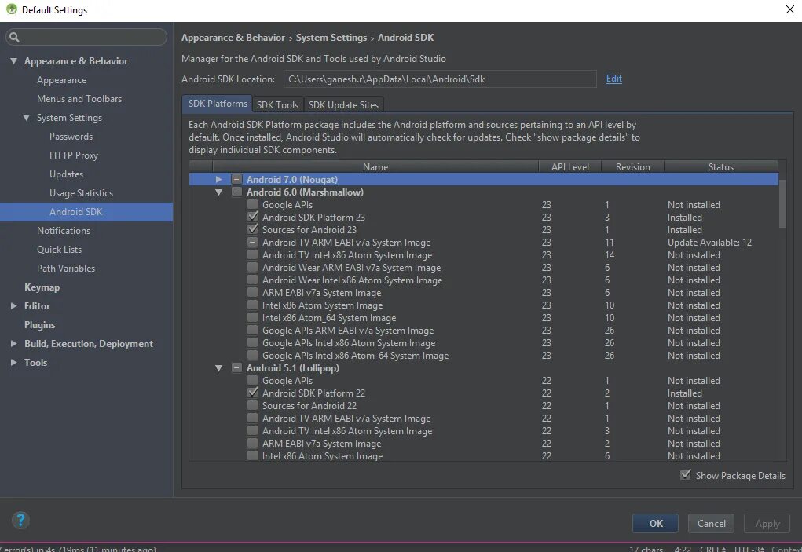Click Edit link for SDK location

613,79
